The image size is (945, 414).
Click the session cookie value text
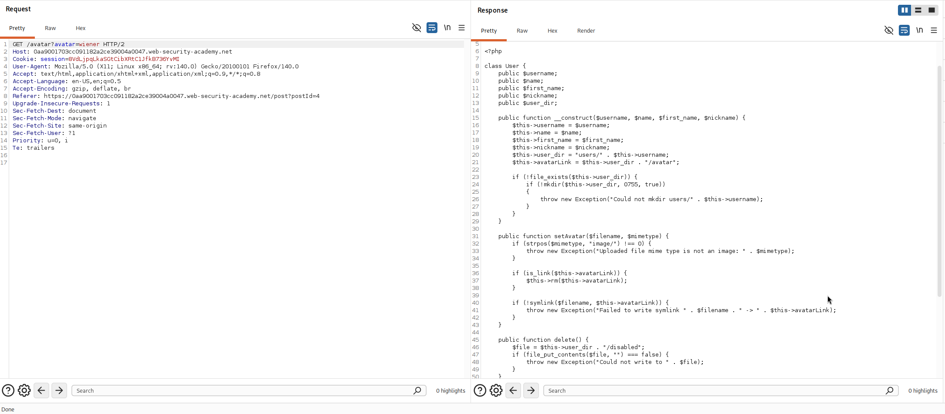(x=124, y=59)
